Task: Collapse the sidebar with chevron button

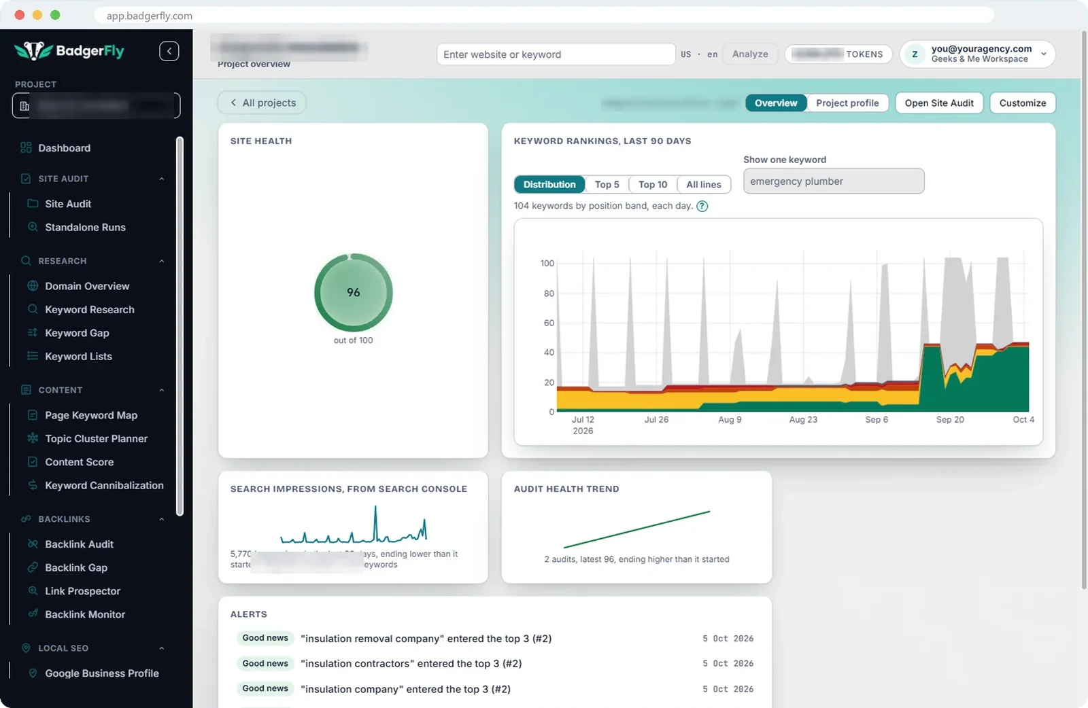Action: (169, 51)
